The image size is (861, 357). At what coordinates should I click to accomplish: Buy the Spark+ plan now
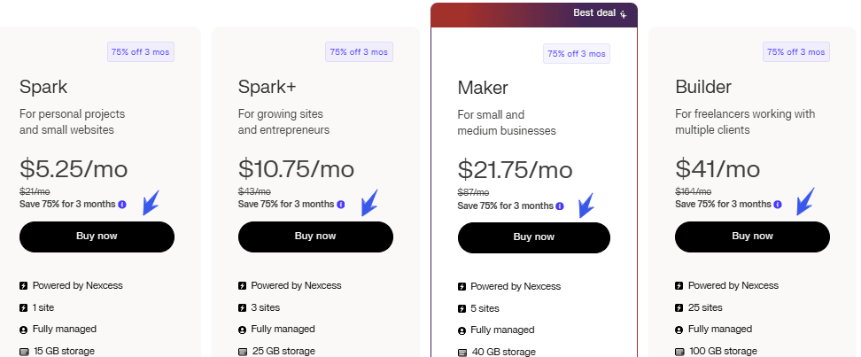pos(315,237)
